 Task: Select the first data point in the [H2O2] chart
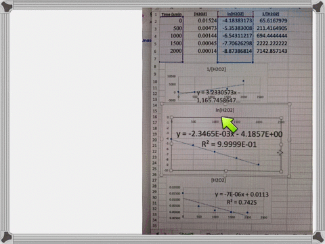183,193
